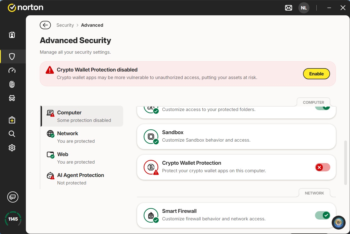Click the Computer category laptop icon
350x234 pixels.
[50, 113]
